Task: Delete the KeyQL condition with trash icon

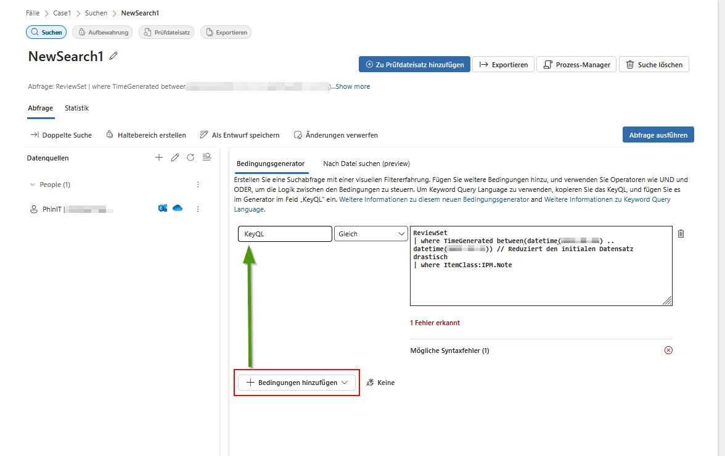Action: click(681, 234)
